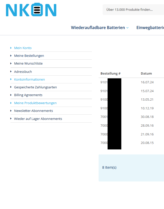Open Meine Bestellungen in the sidebar
The width and height of the screenshot is (164, 209).
point(29,56)
